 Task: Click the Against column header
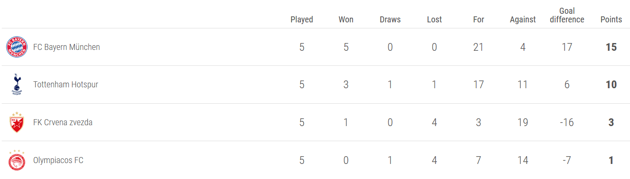(522, 19)
